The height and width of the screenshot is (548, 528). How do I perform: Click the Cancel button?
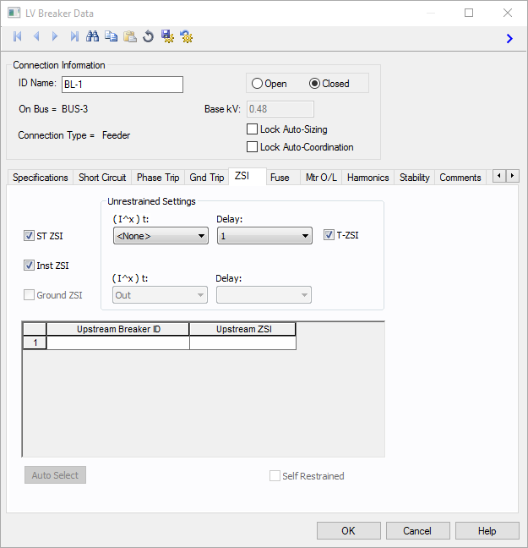417,531
